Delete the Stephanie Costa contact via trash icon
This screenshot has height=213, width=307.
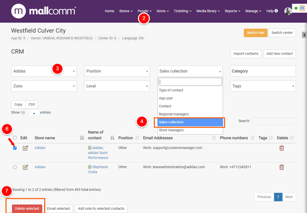[281, 167]
